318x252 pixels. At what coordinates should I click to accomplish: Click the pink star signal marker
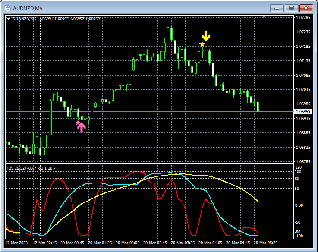coord(78,123)
